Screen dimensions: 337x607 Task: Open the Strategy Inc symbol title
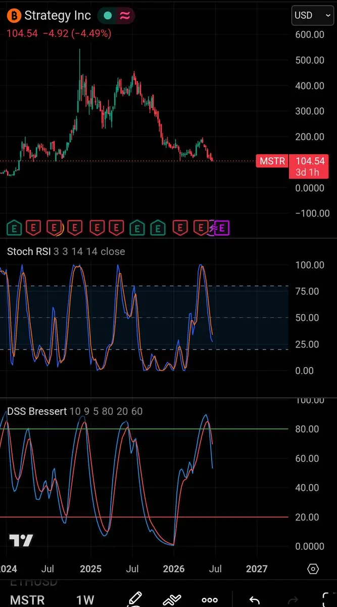[x=58, y=16]
